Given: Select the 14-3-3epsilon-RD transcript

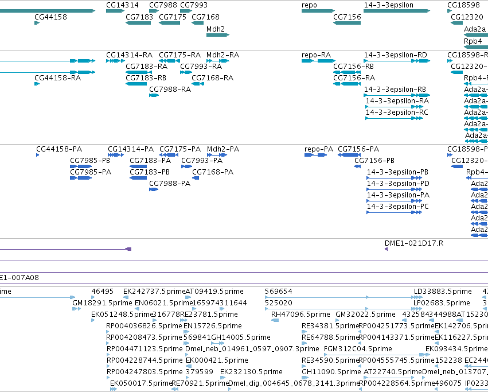Looking at the screenshot, I should (397, 61).
